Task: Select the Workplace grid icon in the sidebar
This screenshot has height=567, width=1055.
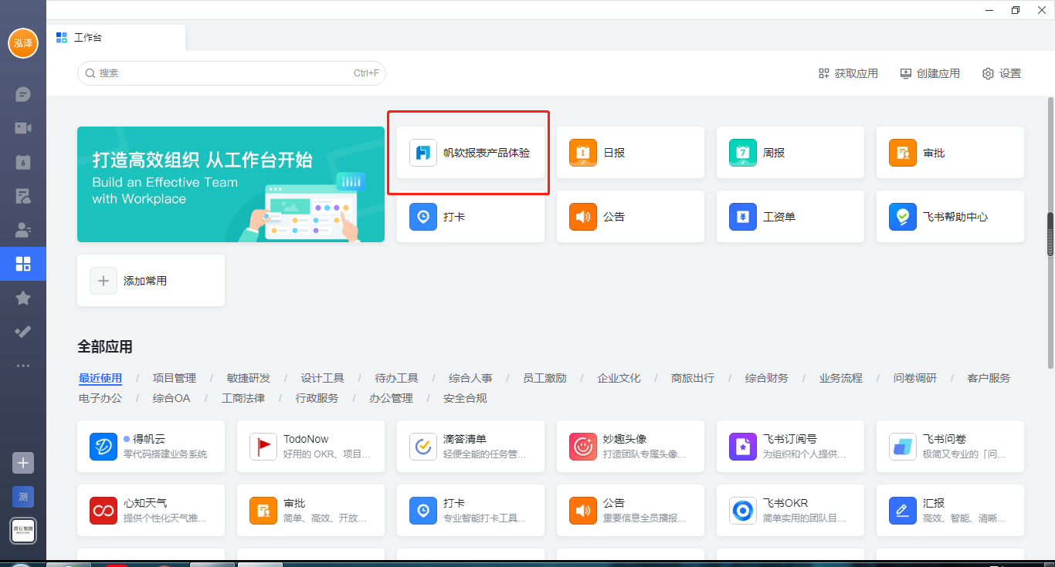Action: pos(23,264)
